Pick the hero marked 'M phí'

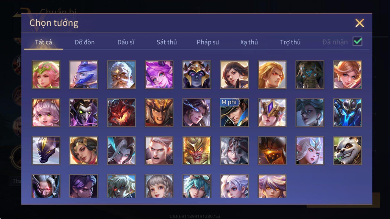pyautogui.click(x=234, y=113)
